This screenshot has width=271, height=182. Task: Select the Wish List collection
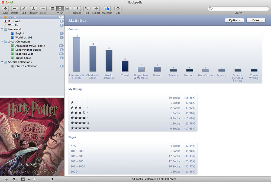pyautogui.click(x=14, y=25)
